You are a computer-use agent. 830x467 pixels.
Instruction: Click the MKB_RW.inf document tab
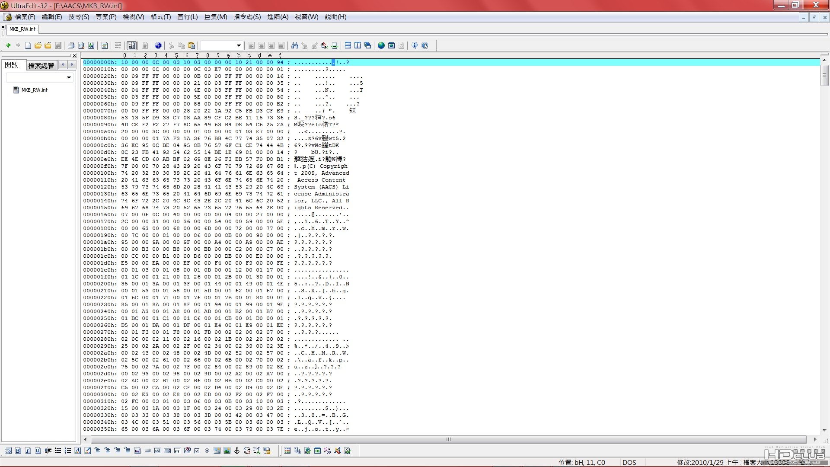(22, 29)
